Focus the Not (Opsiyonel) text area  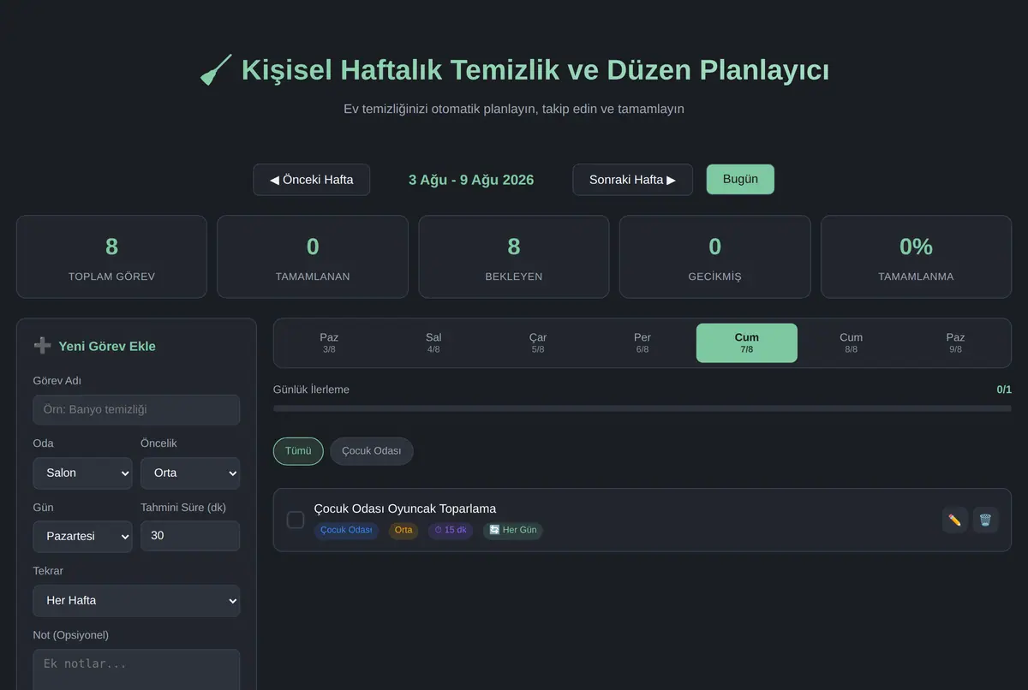(136, 669)
